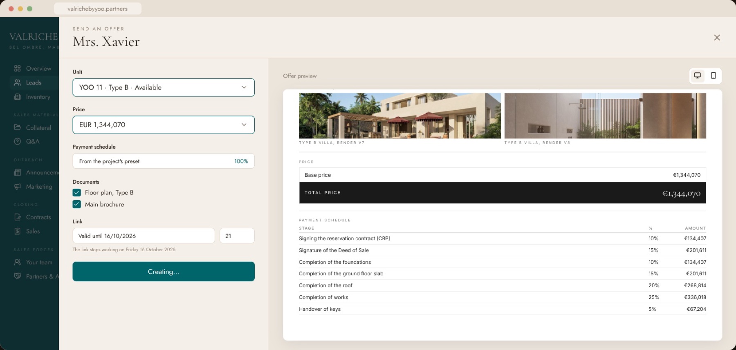Open Your team page
Screen dimensions: 736x350
[34, 262]
